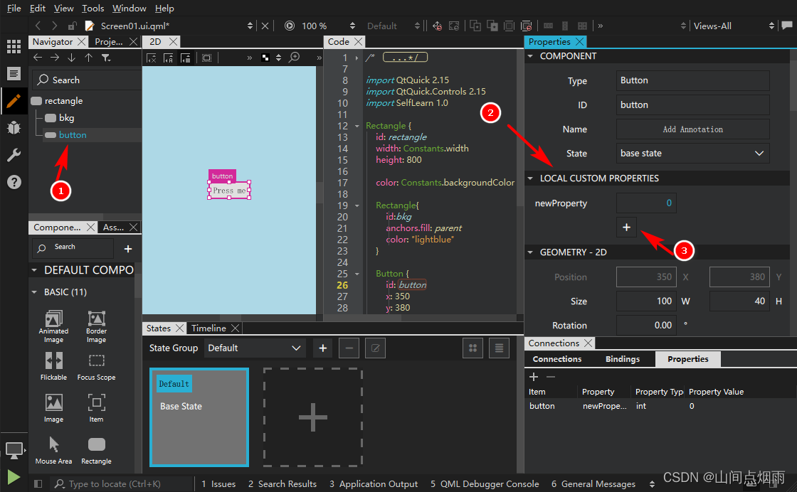Switch to the Bindings tab
The image size is (797, 492).
[x=622, y=359]
